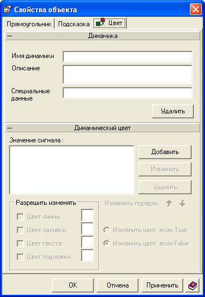The height and width of the screenshot is (297, 205).
Task: Toggle the Цвет линии checkbox
Action: tap(20, 217)
